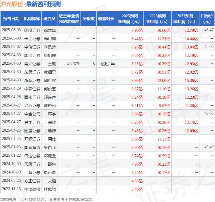215x202 pixels.
Task: Click the 研报数 column header
Action: 89,19
